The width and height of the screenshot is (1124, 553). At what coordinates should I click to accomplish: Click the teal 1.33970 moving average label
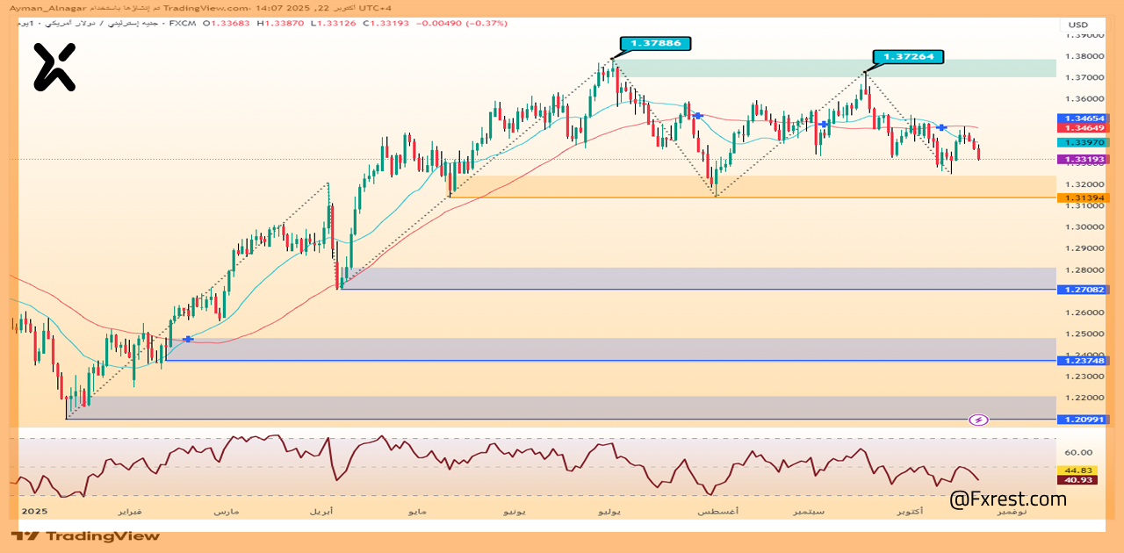tap(1084, 142)
